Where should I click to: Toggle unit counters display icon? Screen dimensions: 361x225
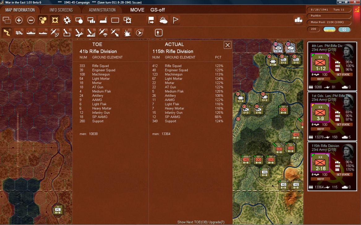[x=7, y=20]
